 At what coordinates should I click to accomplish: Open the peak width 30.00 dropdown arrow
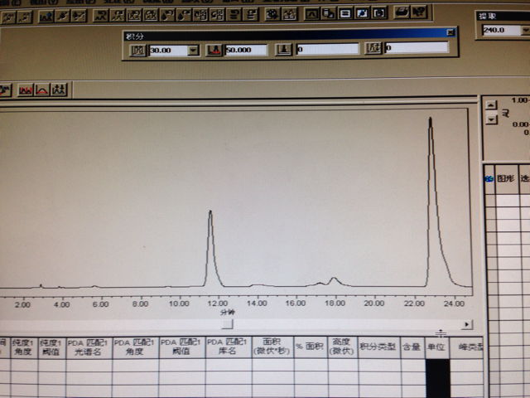(193, 51)
